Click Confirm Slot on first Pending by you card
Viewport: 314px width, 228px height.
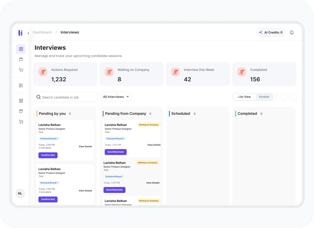[x=48, y=155]
